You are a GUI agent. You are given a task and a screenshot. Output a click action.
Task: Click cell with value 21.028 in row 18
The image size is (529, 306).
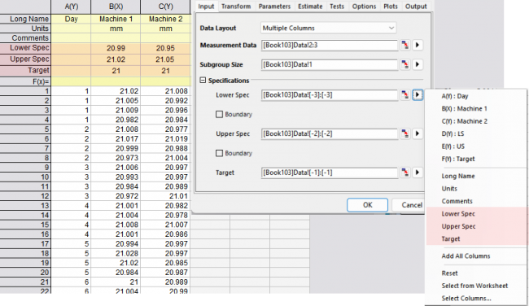(116, 253)
